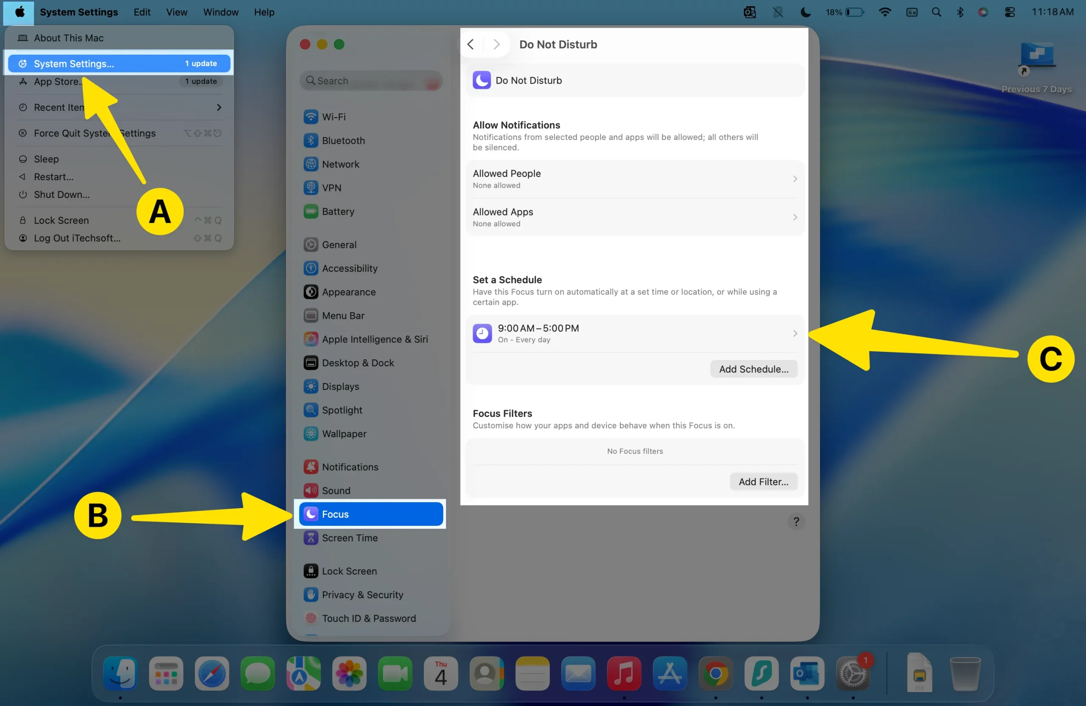Expand Allowed Apps settings

[x=634, y=217]
